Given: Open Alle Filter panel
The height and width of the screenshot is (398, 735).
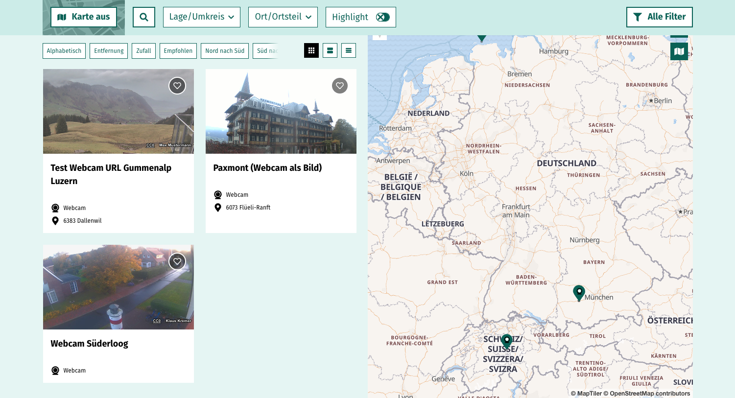Looking at the screenshot, I should (660, 17).
